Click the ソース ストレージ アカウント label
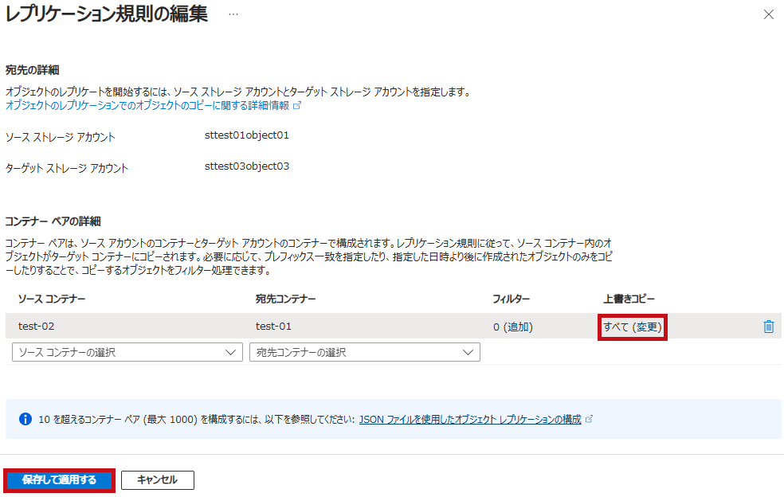The image size is (784, 497). coord(61,137)
